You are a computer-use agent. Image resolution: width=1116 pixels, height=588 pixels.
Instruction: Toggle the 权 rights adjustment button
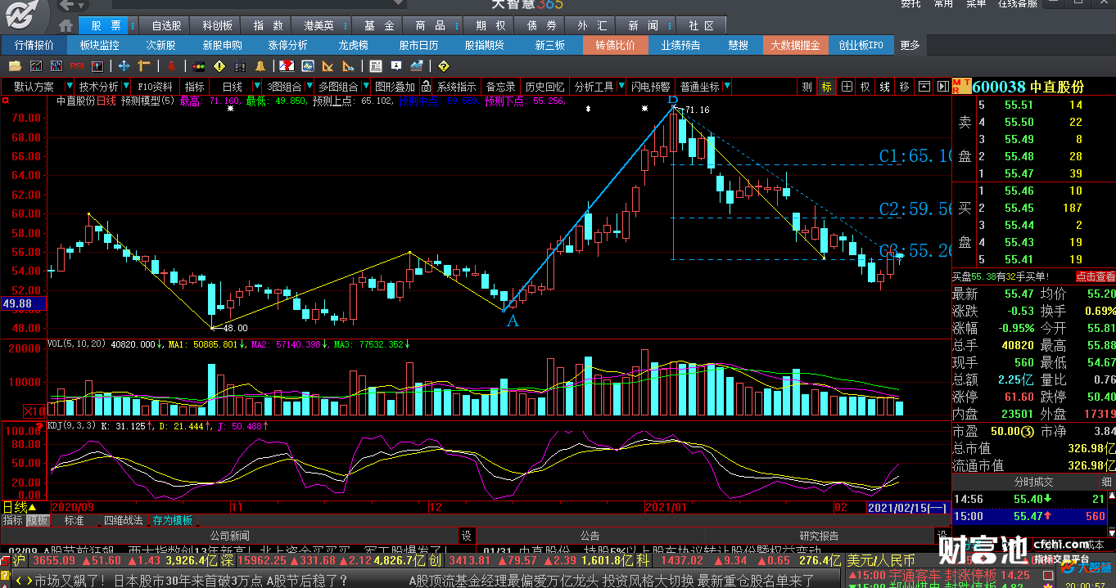[x=865, y=86]
